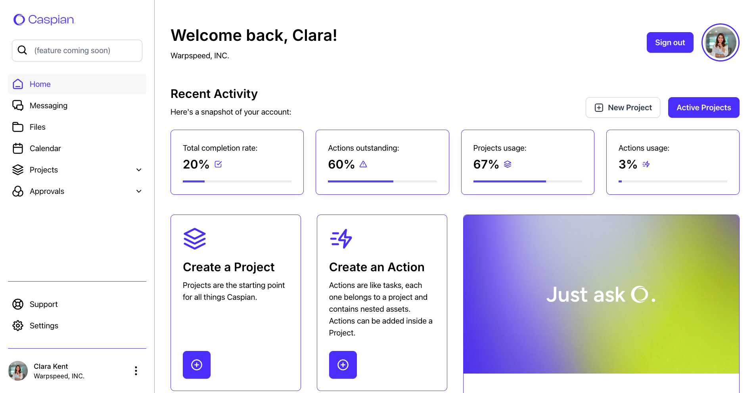Expand the Projects submenu chevron
Screen dimensions: 755x393
(139, 170)
